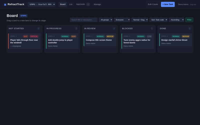Switch to the Board tab

63,4
